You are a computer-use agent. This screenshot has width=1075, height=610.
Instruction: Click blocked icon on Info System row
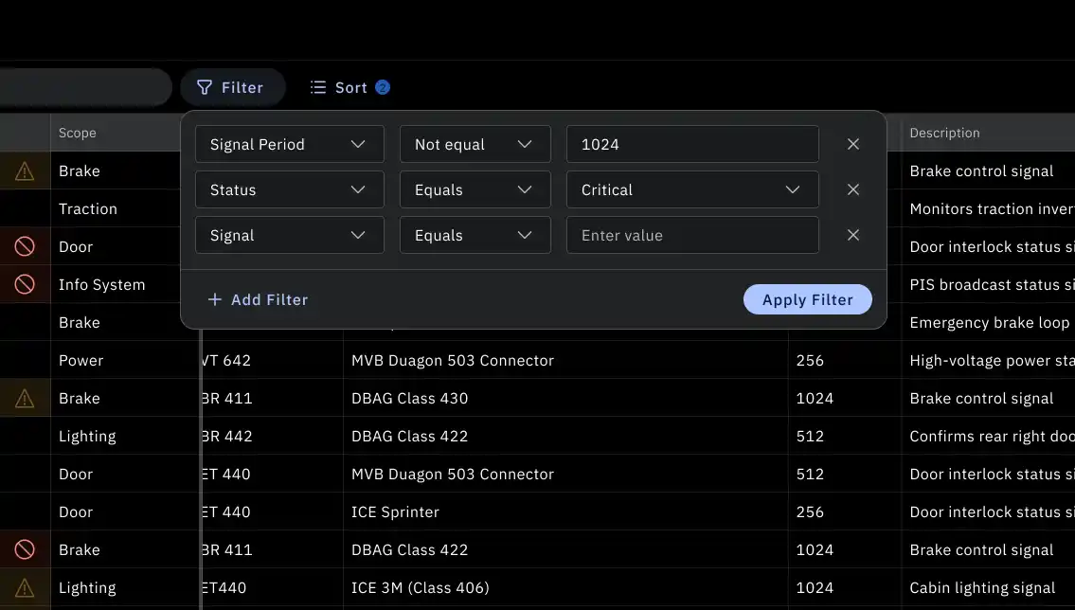click(x=25, y=284)
